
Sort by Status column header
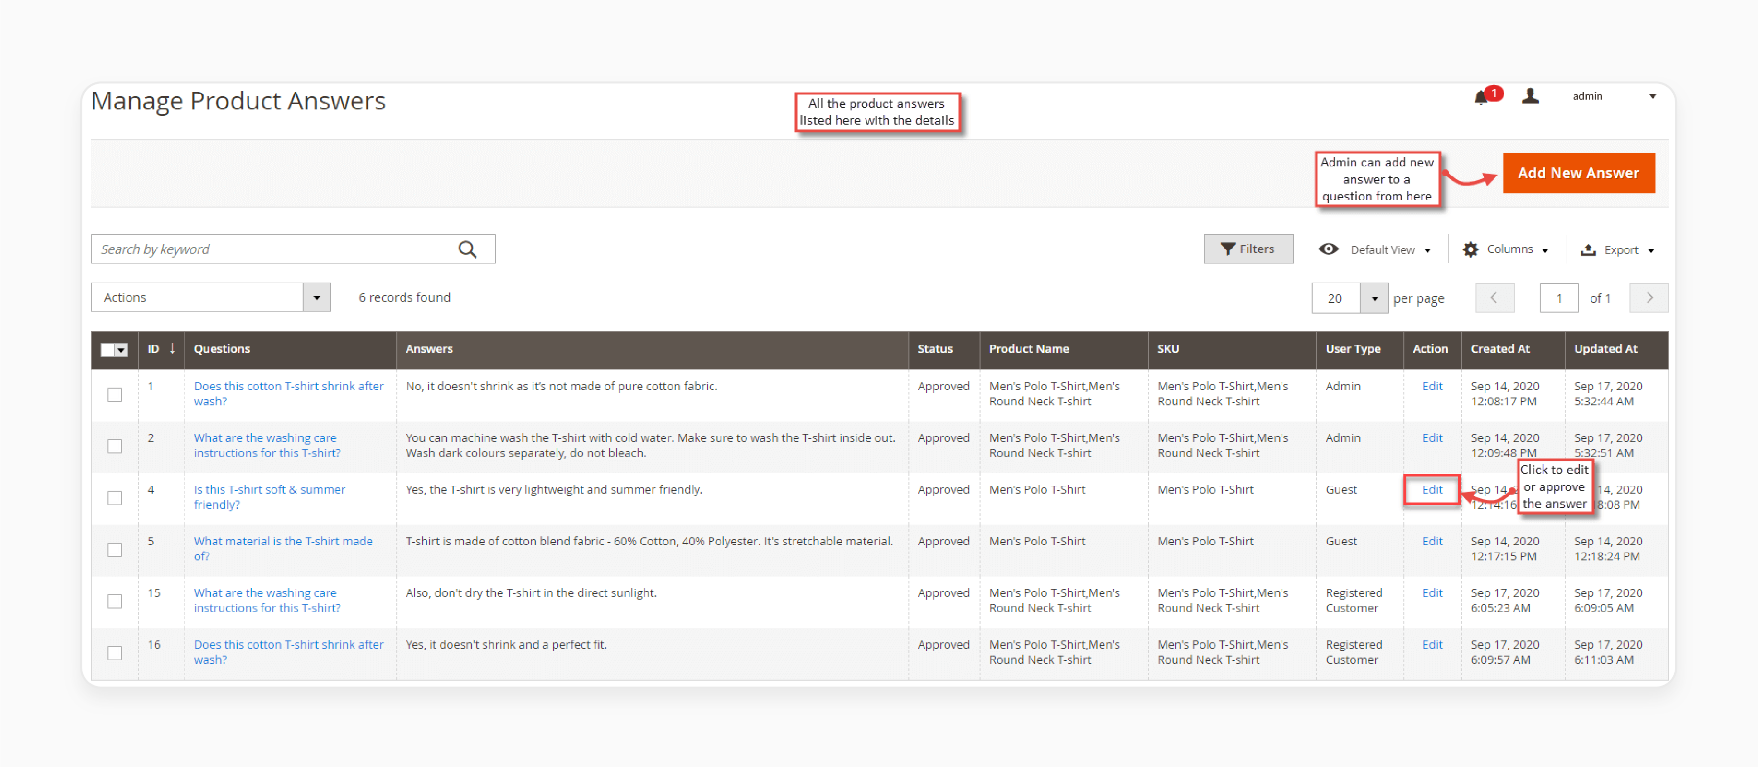pos(935,349)
